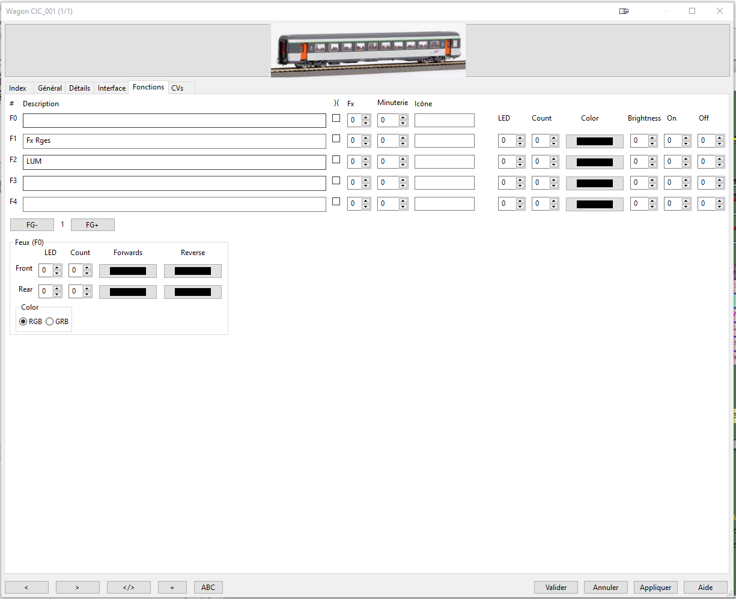The height and width of the screenshot is (599, 736).
Task: Raise the Front LED number in Feux
Action: 57,268
